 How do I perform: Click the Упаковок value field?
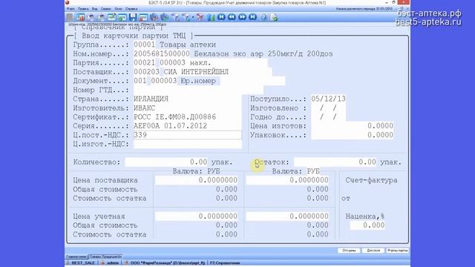pos(353,135)
